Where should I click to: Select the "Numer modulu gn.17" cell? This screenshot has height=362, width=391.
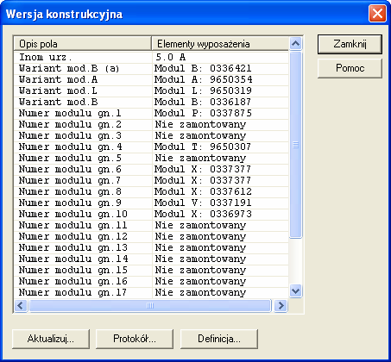coord(83,292)
